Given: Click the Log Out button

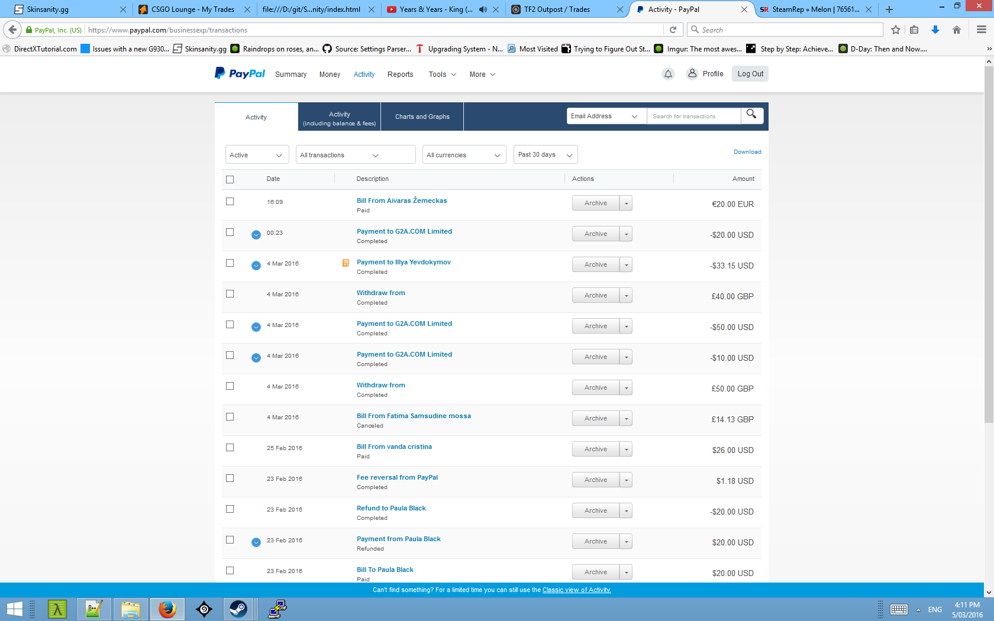Looking at the screenshot, I should coord(750,74).
